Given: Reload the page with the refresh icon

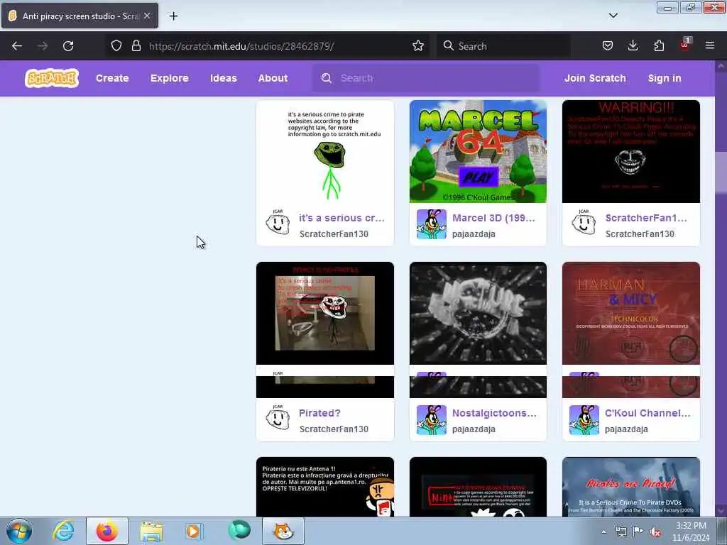Looking at the screenshot, I should pyautogui.click(x=68, y=46).
